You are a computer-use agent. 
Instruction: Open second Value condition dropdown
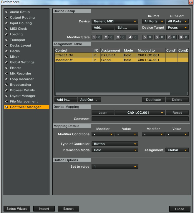tap(177, 134)
